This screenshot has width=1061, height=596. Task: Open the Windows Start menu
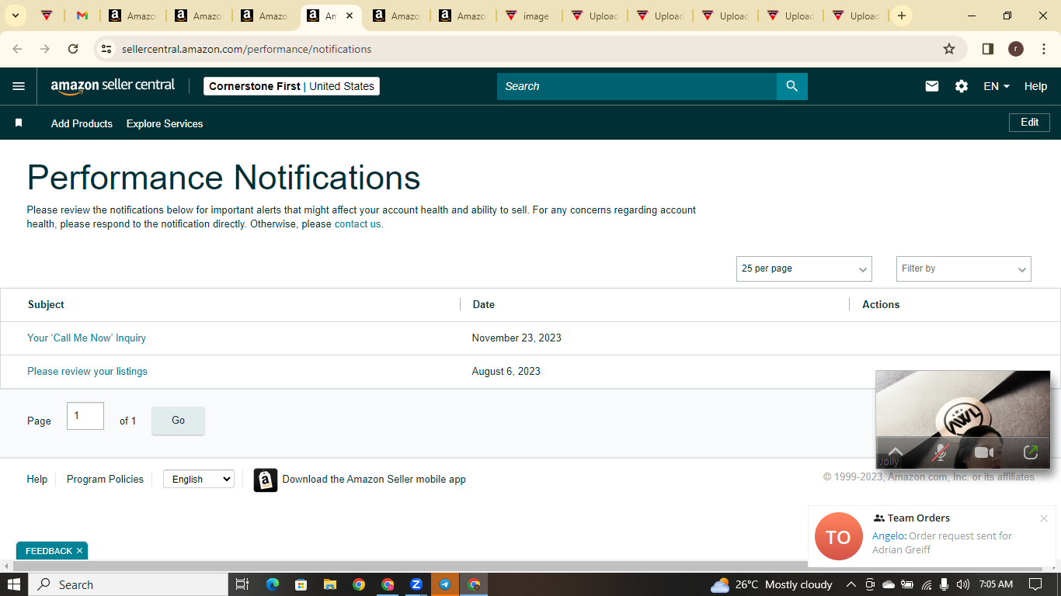(x=14, y=584)
